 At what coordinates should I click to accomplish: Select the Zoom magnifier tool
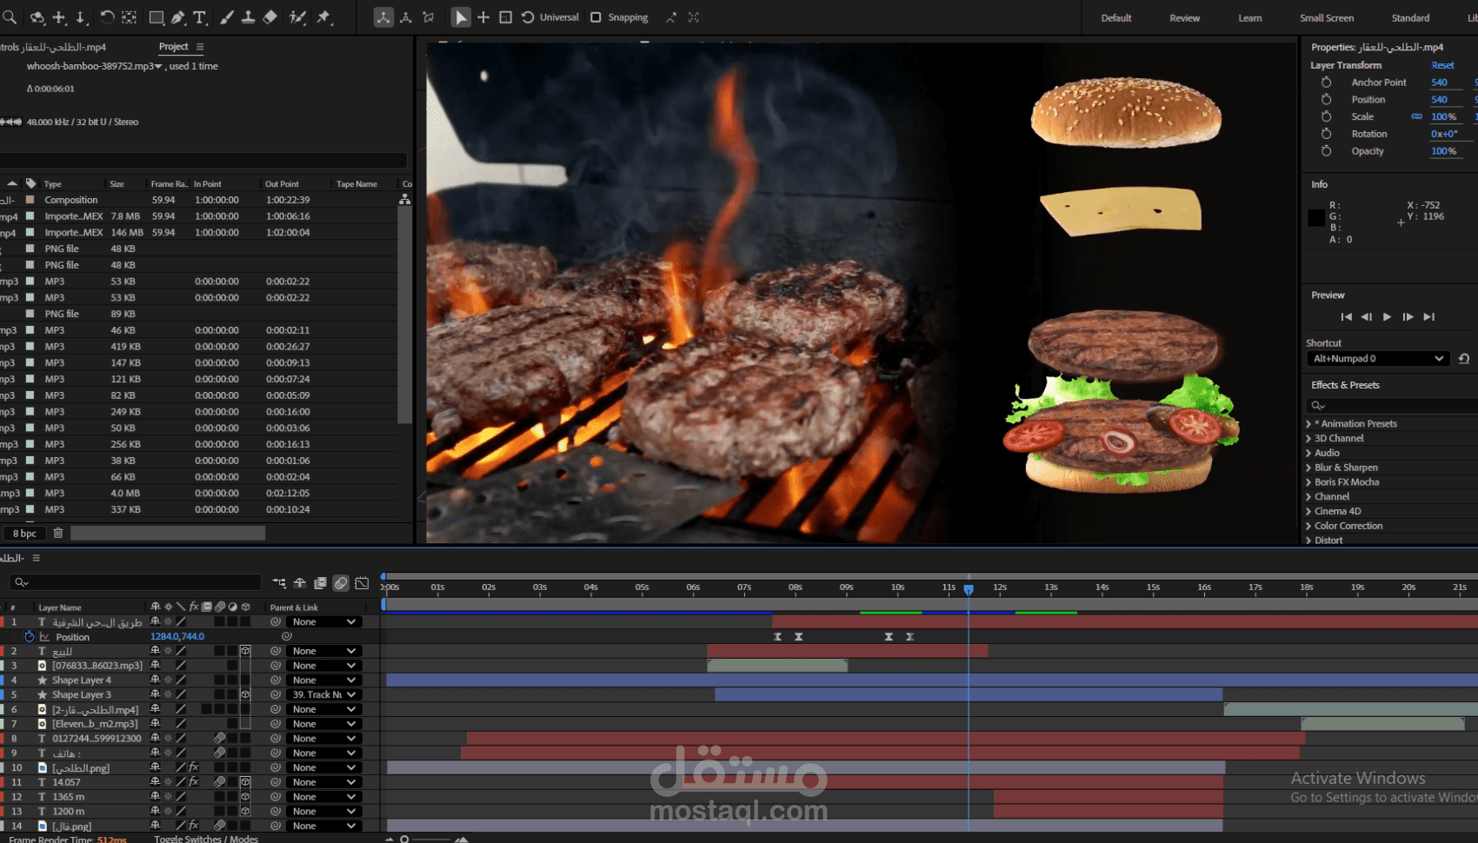pyautogui.click(x=10, y=17)
